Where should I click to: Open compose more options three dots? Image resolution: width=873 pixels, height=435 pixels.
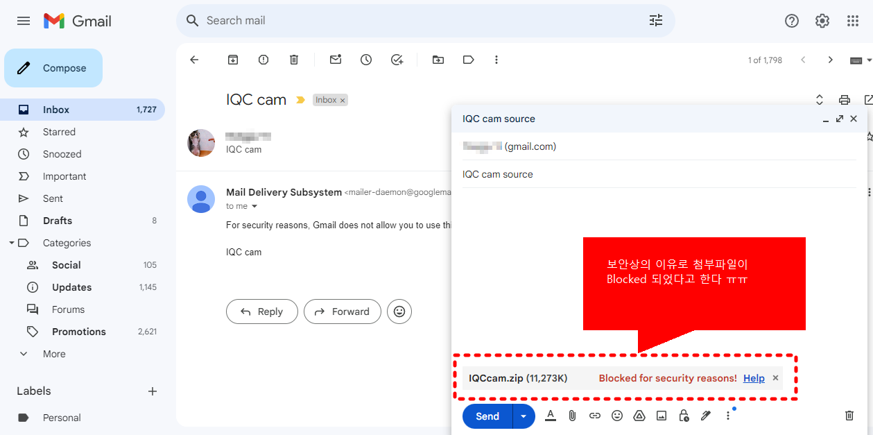(x=728, y=416)
